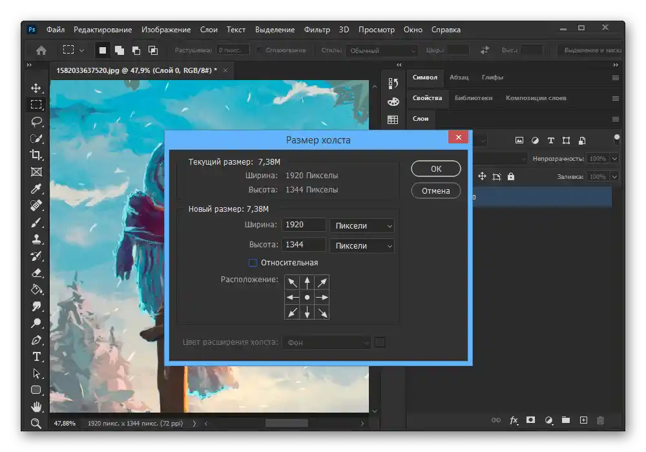The image size is (646, 452).
Task: Click the add layer mask icon
Action: (530, 420)
